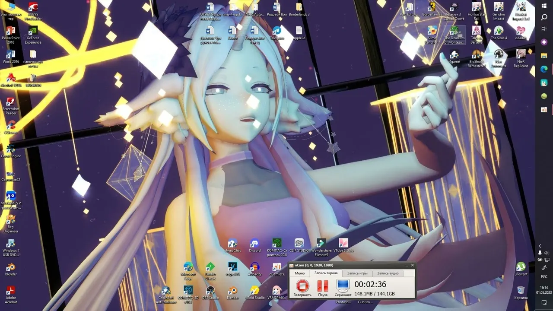The width and height of the screenshot is (553, 311).
Task: Select The Sims 4 shortcut
Action: point(499,33)
